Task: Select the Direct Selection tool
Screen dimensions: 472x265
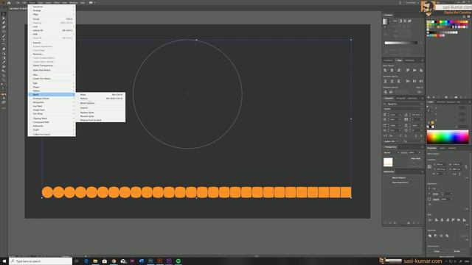Action: (4, 18)
